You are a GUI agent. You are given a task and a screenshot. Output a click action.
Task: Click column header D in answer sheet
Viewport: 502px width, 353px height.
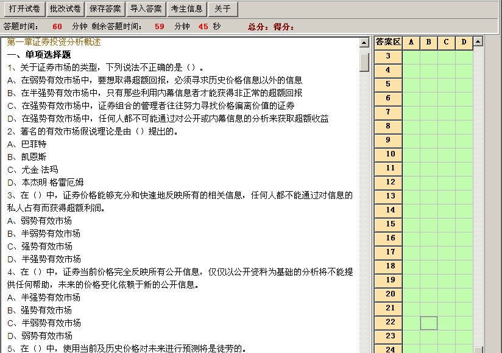(464, 43)
